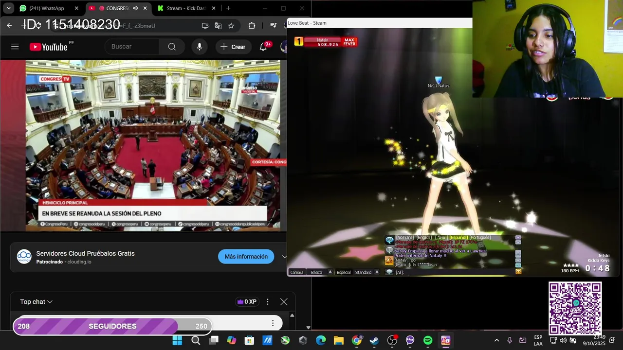Click the Nataly score rank bar
The image size is (623, 350).
[x=326, y=42]
